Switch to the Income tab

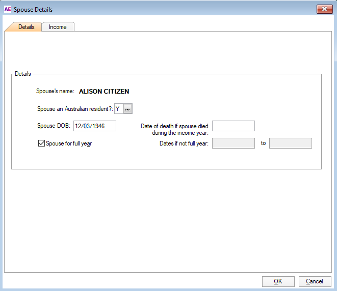click(x=58, y=27)
